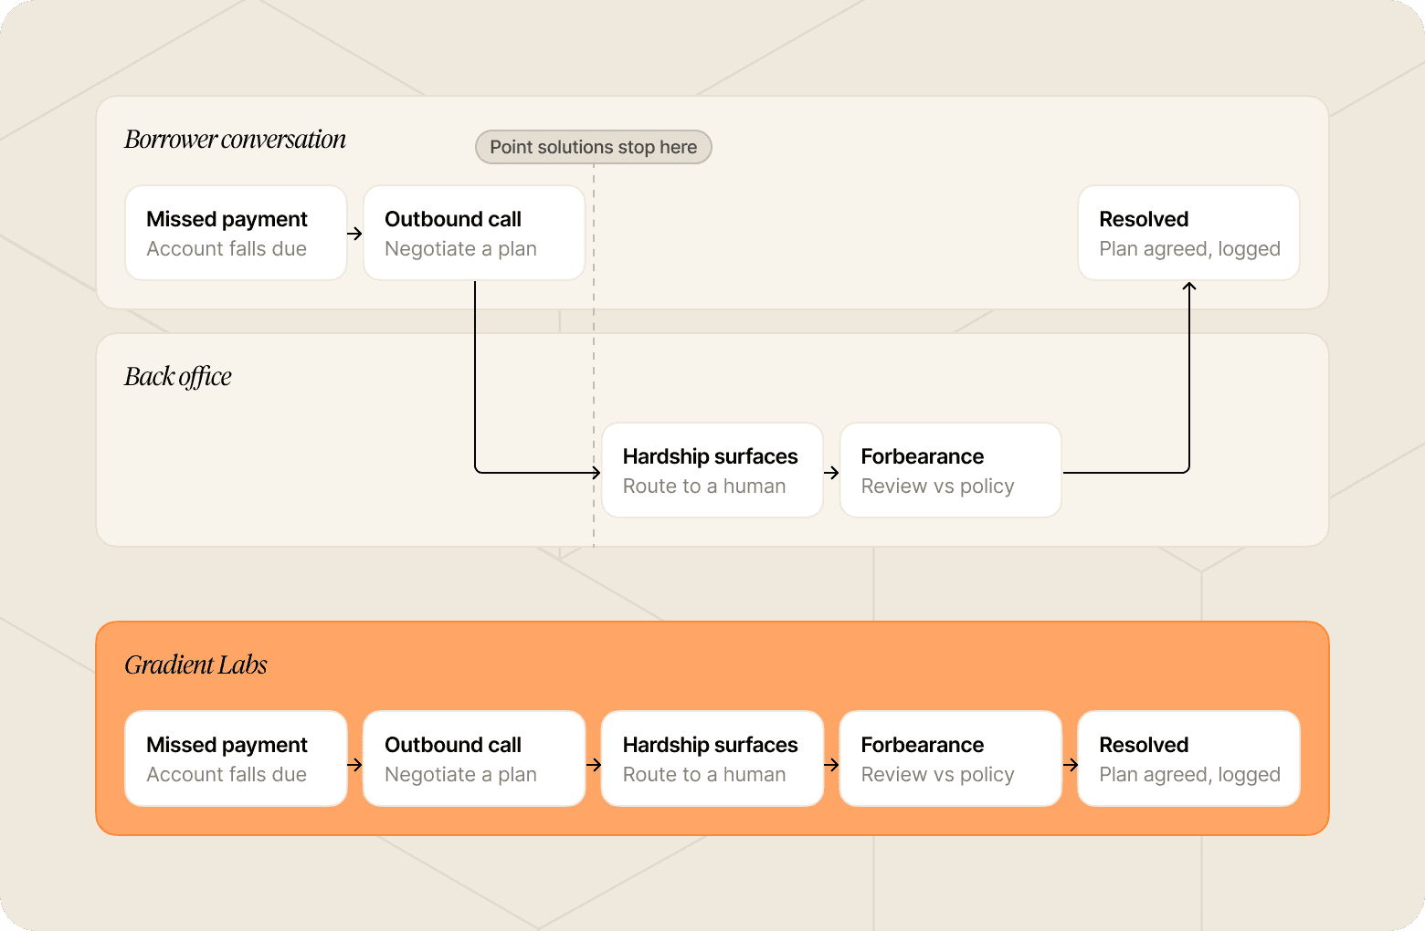Select the Missed payment card in Borrower conversation
The height and width of the screenshot is (931, 1425).
[236, 233]
